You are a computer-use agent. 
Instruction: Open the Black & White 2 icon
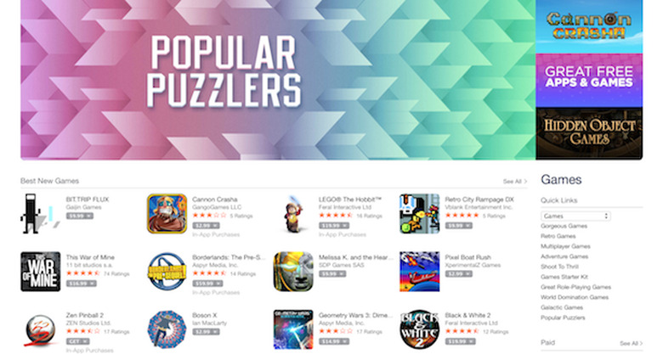(x=419, y=329)
